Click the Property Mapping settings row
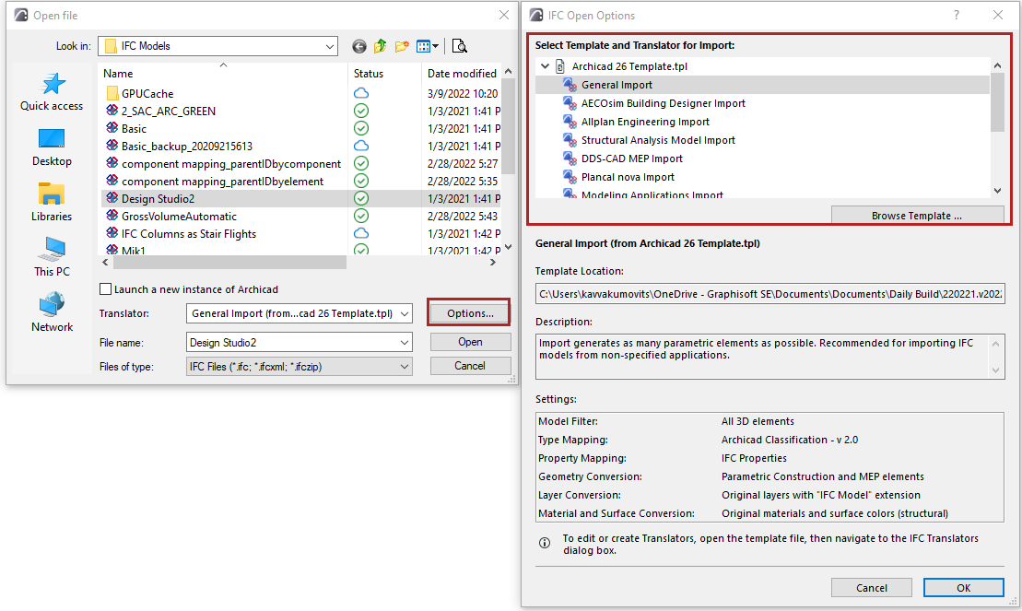This screenshot has height=611, width=1022. click(x=769, y=458)
